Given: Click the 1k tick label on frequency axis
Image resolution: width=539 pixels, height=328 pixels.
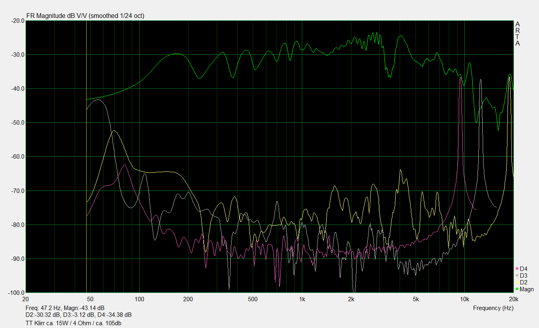Looking at the screenshot, I should 302,299.
